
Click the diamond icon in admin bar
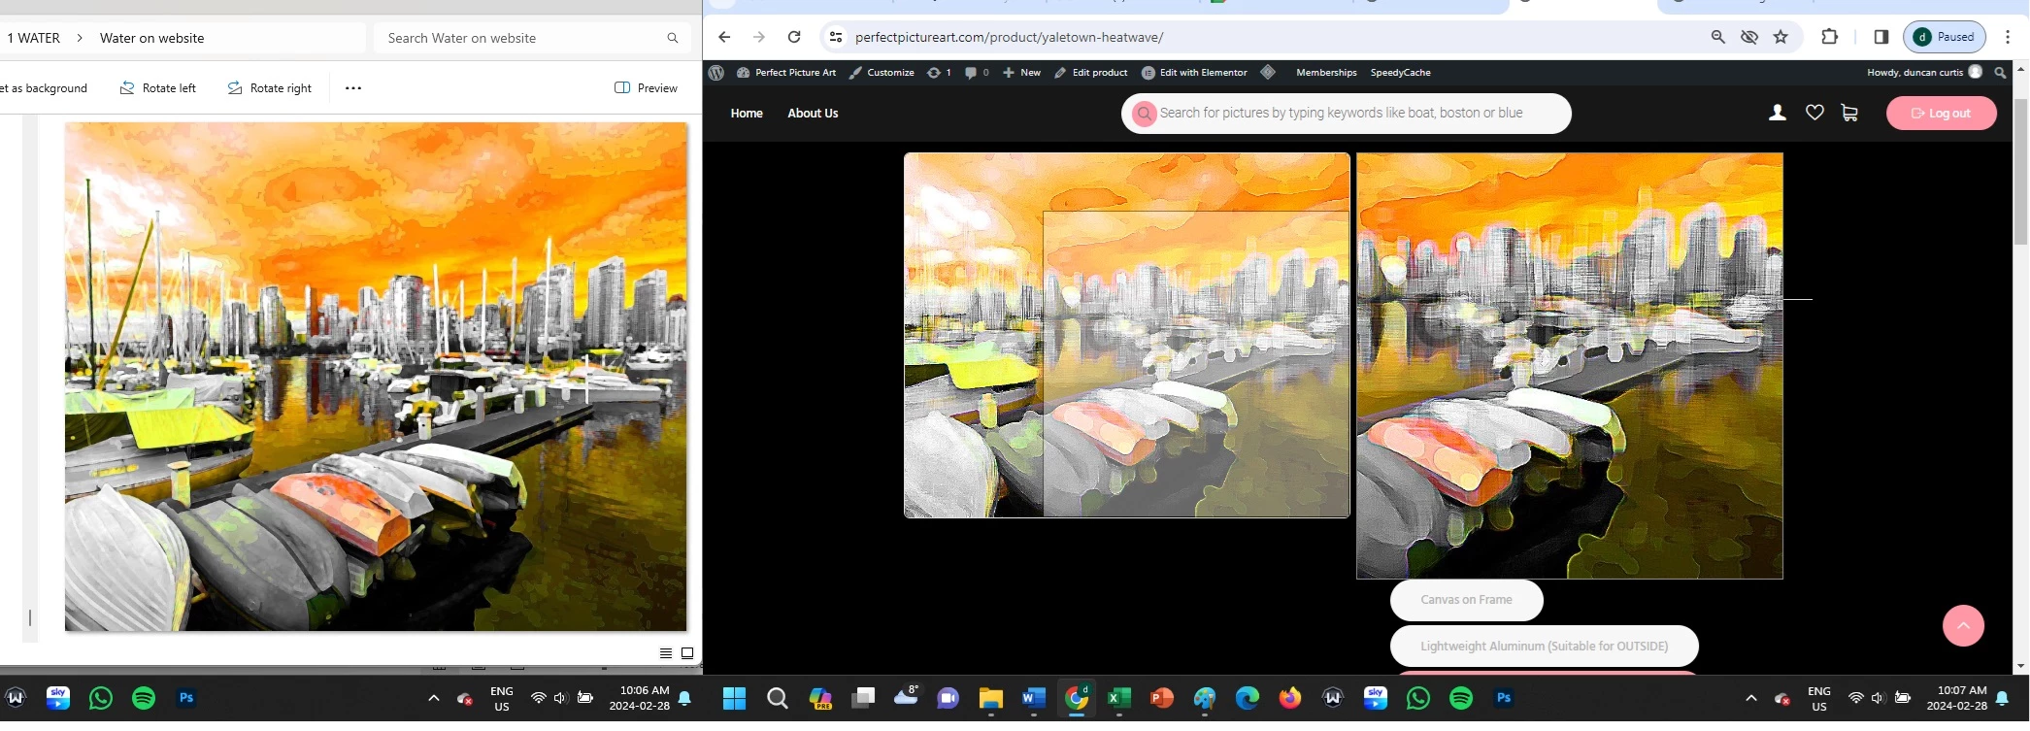(x=1268, y=72)
